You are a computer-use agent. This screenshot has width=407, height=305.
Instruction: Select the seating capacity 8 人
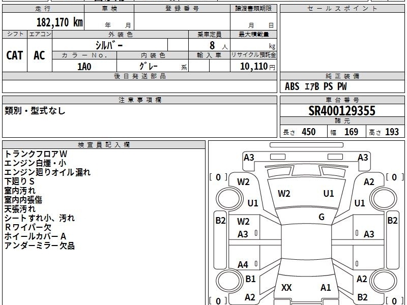(x=219, y=46)
